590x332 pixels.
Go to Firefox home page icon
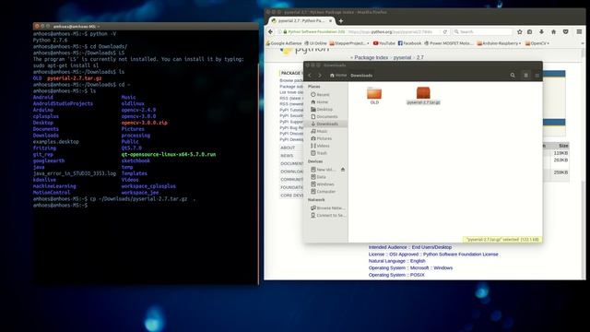click(553, 32)
